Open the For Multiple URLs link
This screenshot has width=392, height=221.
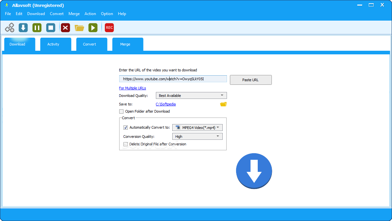(132, 88)
